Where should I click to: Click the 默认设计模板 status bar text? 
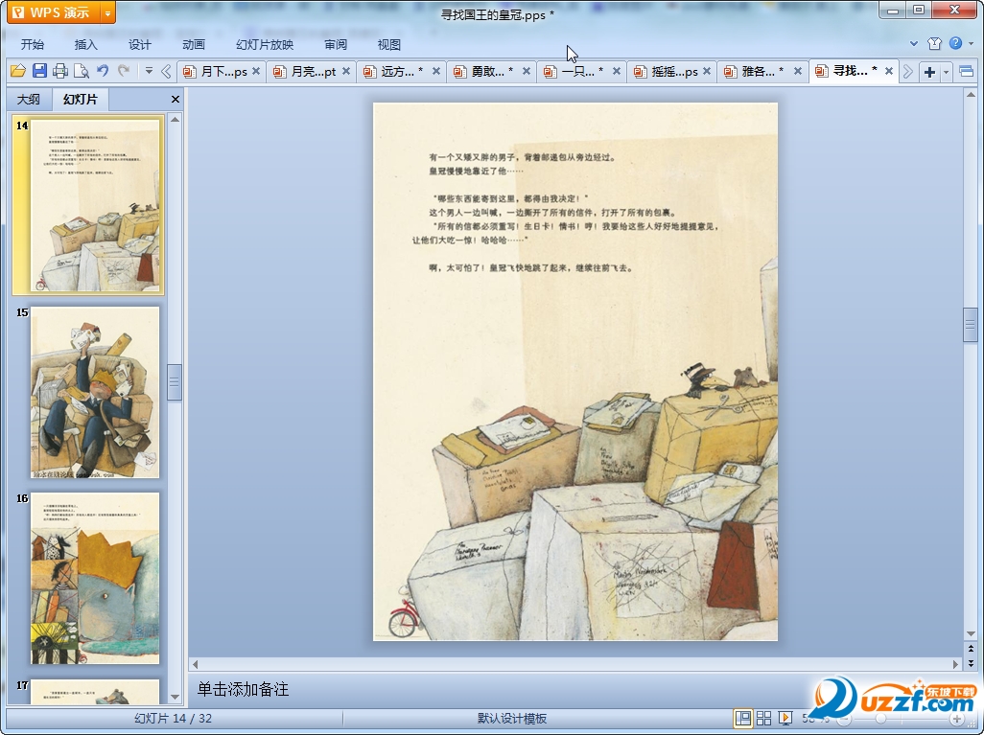512,719
